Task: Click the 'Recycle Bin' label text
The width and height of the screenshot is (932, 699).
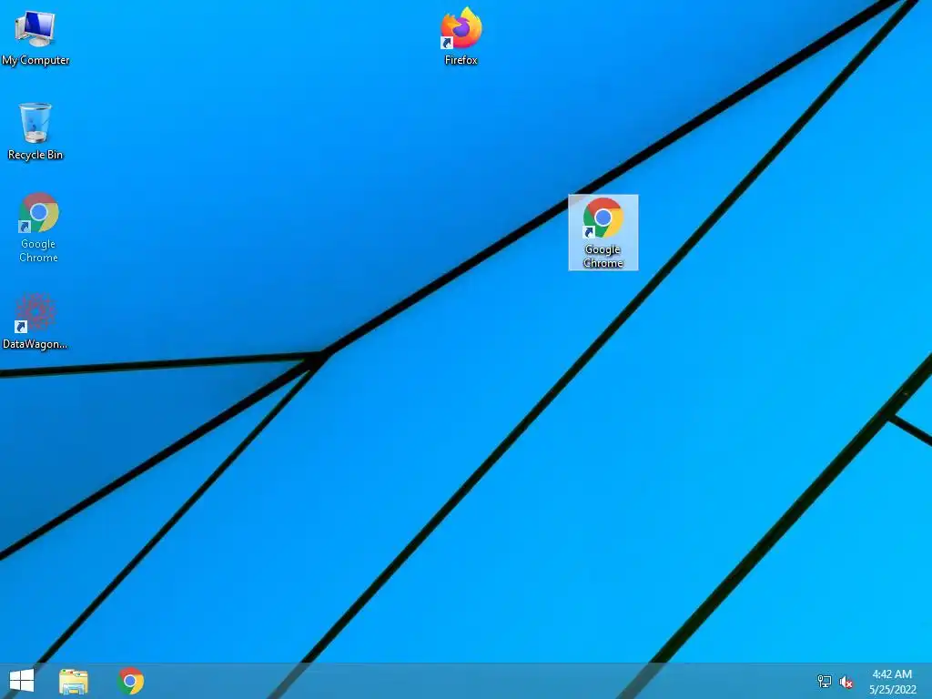Action: (35, 155)
